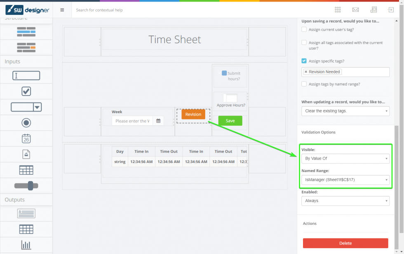The width and height of the screenshot is (404, 254).
Task: Click the red Delete button
Action: pos(345,243)
